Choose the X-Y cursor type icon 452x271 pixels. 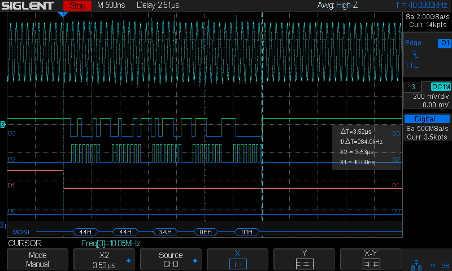[x=371, y=264]
